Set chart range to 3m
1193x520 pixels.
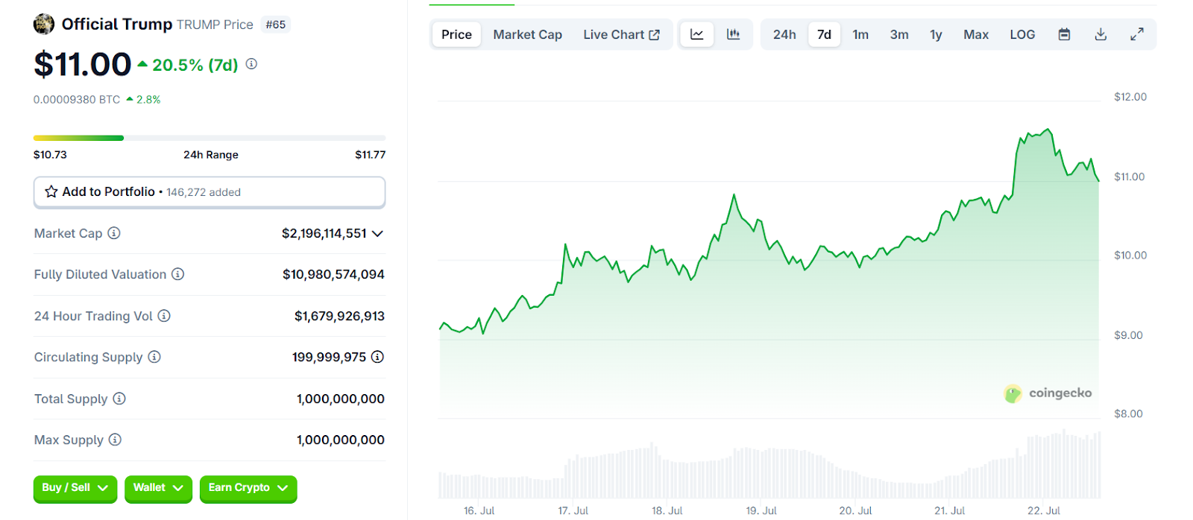899,34
